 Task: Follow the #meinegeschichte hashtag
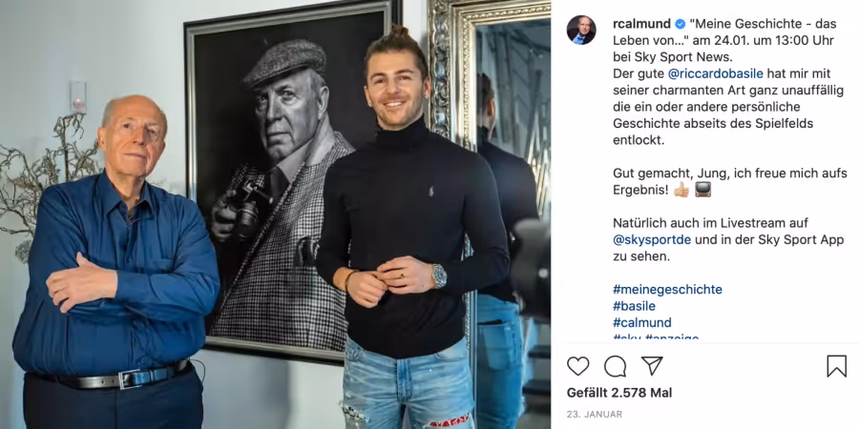(667, 290)
